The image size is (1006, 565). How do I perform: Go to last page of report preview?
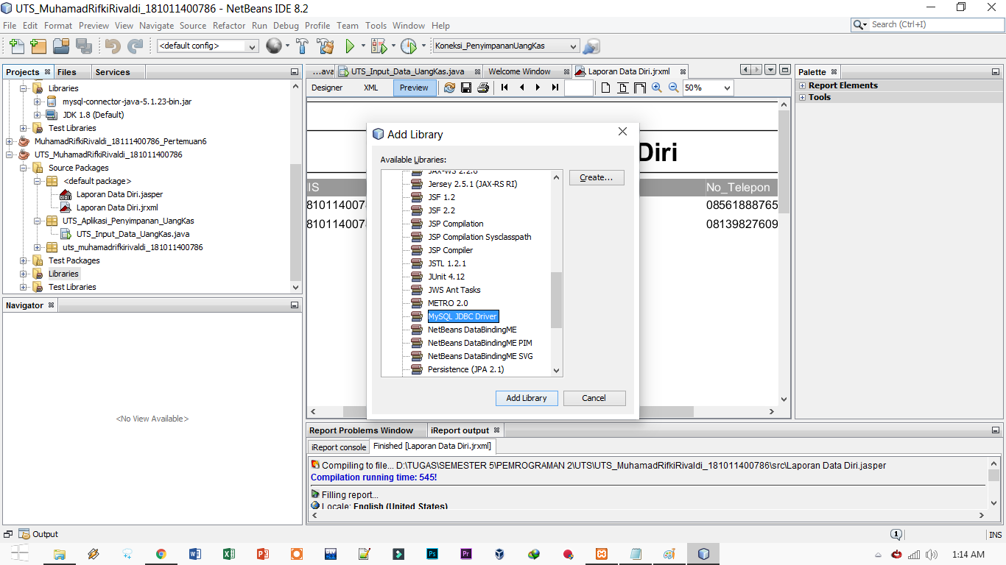coord(555,88)
